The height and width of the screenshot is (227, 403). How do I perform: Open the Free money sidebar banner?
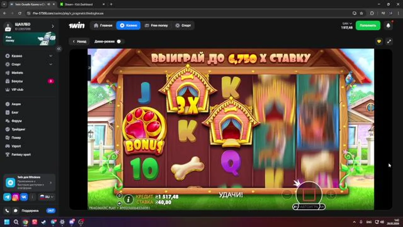point(29,39)
